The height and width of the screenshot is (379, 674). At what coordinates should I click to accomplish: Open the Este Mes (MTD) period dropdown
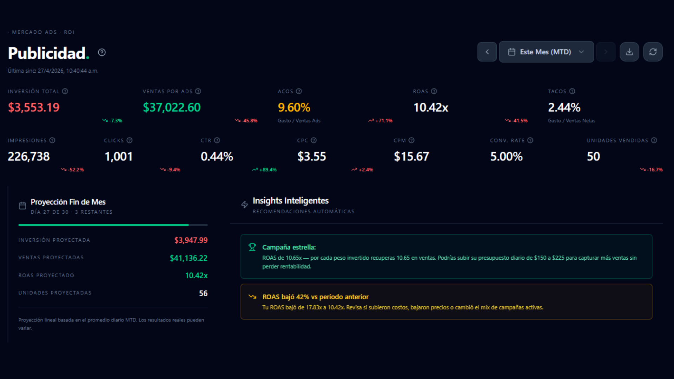(546, 52)
